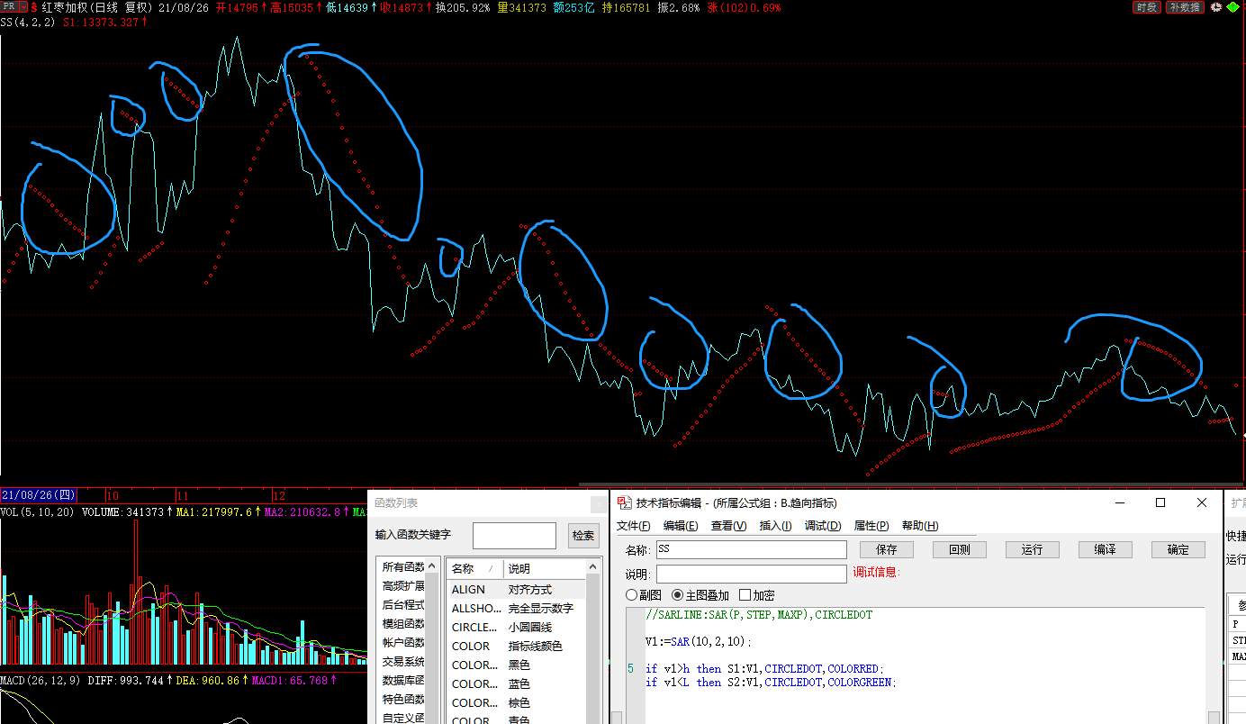1246x724 pixels.
Task: Click the month 10 marker on the timeline
Action: pos(113,495)
